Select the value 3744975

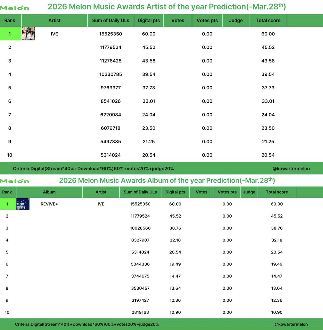140,276
